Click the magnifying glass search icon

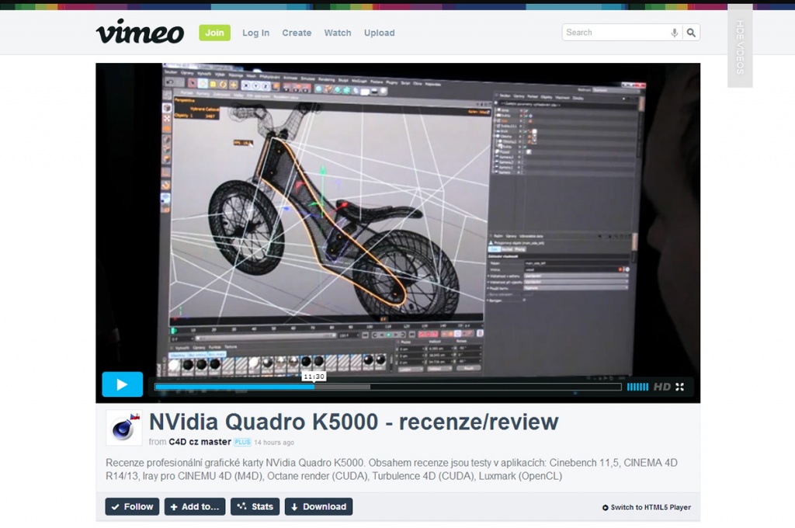691,33
